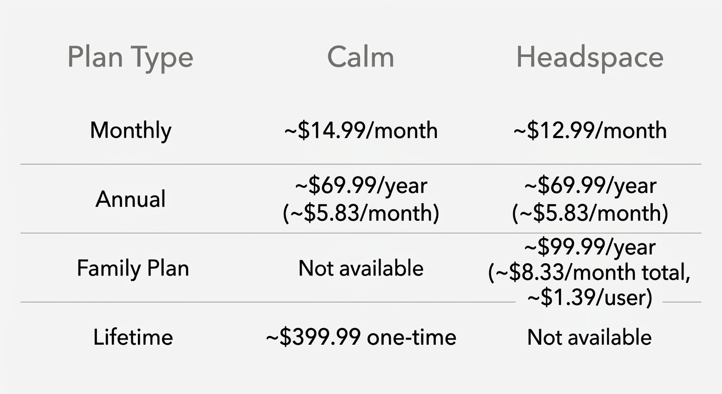Viewport: 722px width, 394px height.
Task: Click the (~$5.83/month) text in Calm column
Action: click(360, 212)
